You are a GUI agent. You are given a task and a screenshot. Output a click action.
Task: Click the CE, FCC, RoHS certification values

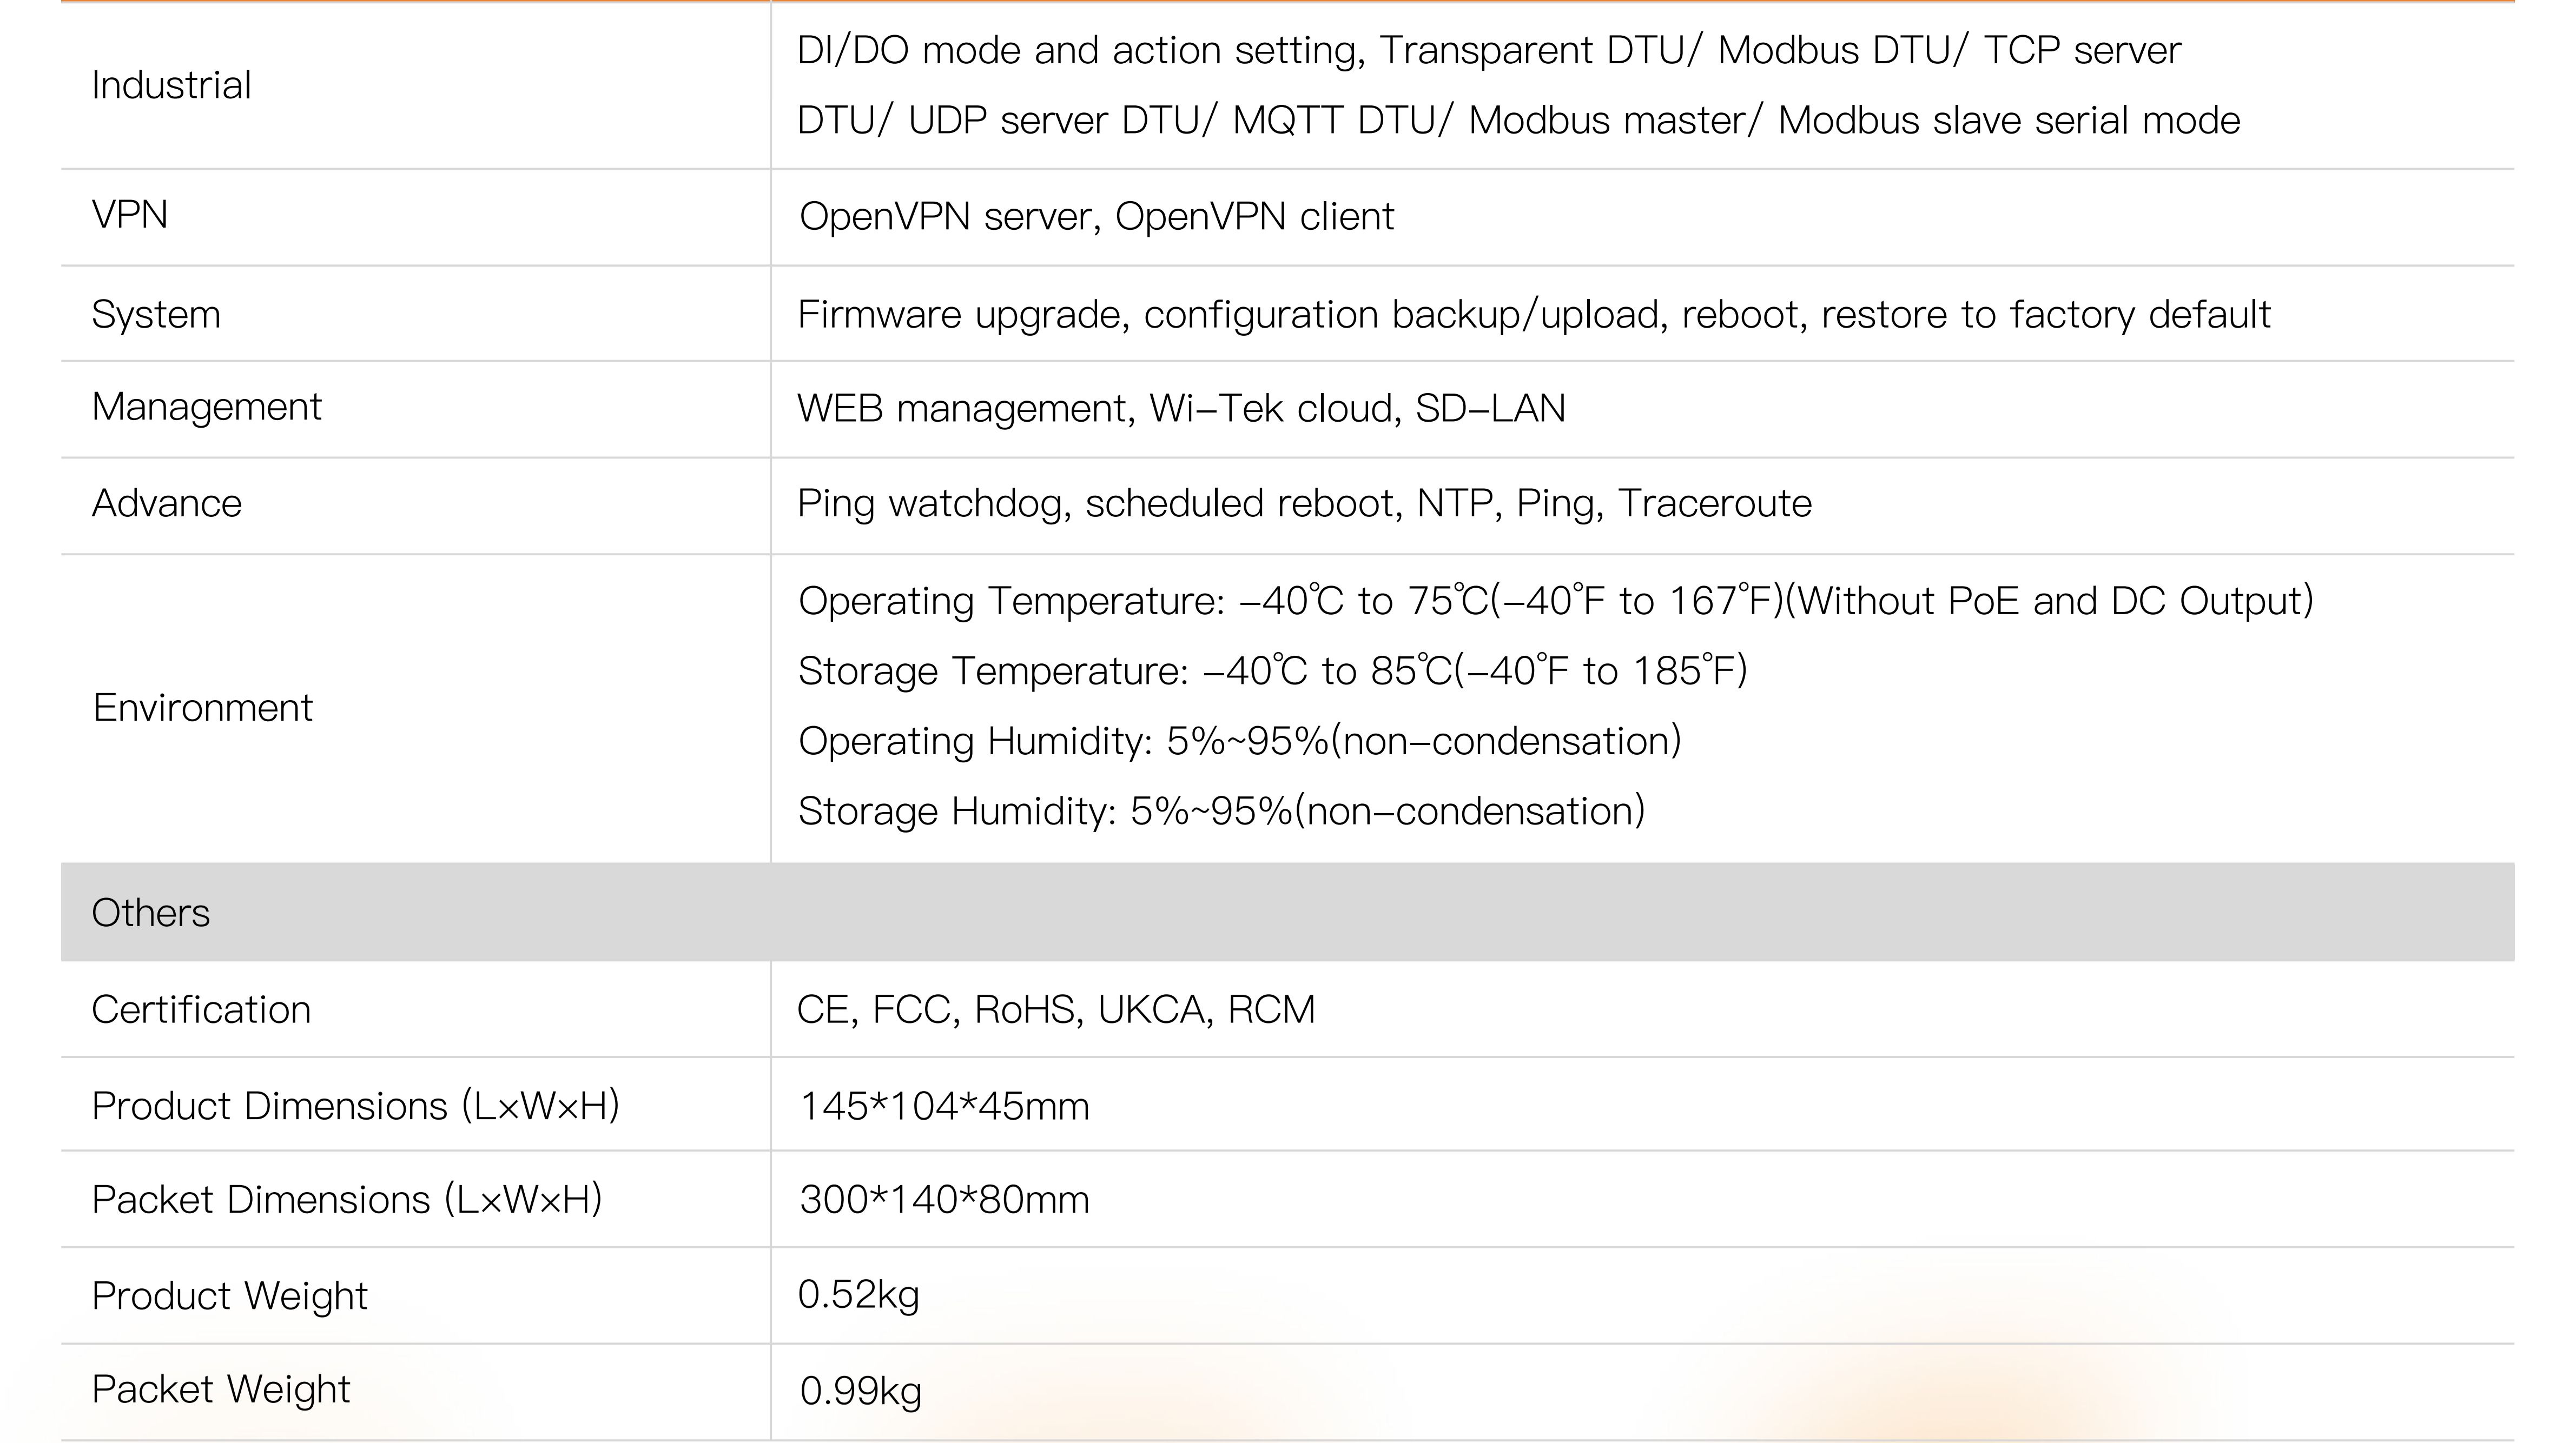point(1056,1010)
